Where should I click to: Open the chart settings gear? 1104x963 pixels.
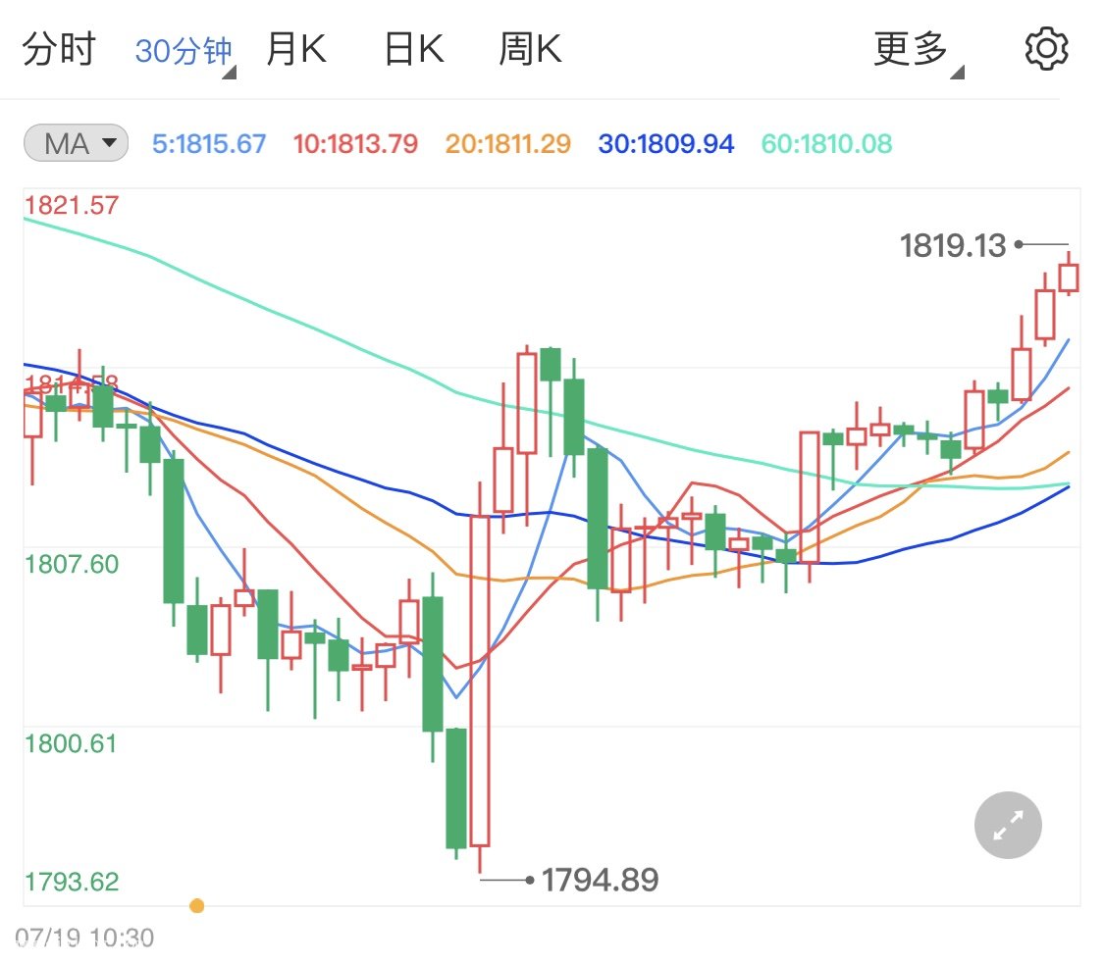(x=1046, y=49)
